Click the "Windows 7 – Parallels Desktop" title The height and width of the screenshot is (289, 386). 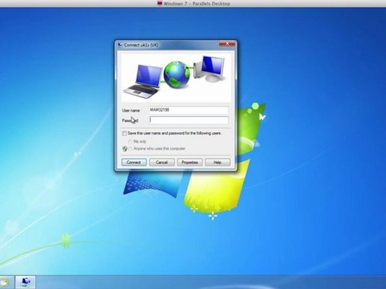[x=197, y=4]
